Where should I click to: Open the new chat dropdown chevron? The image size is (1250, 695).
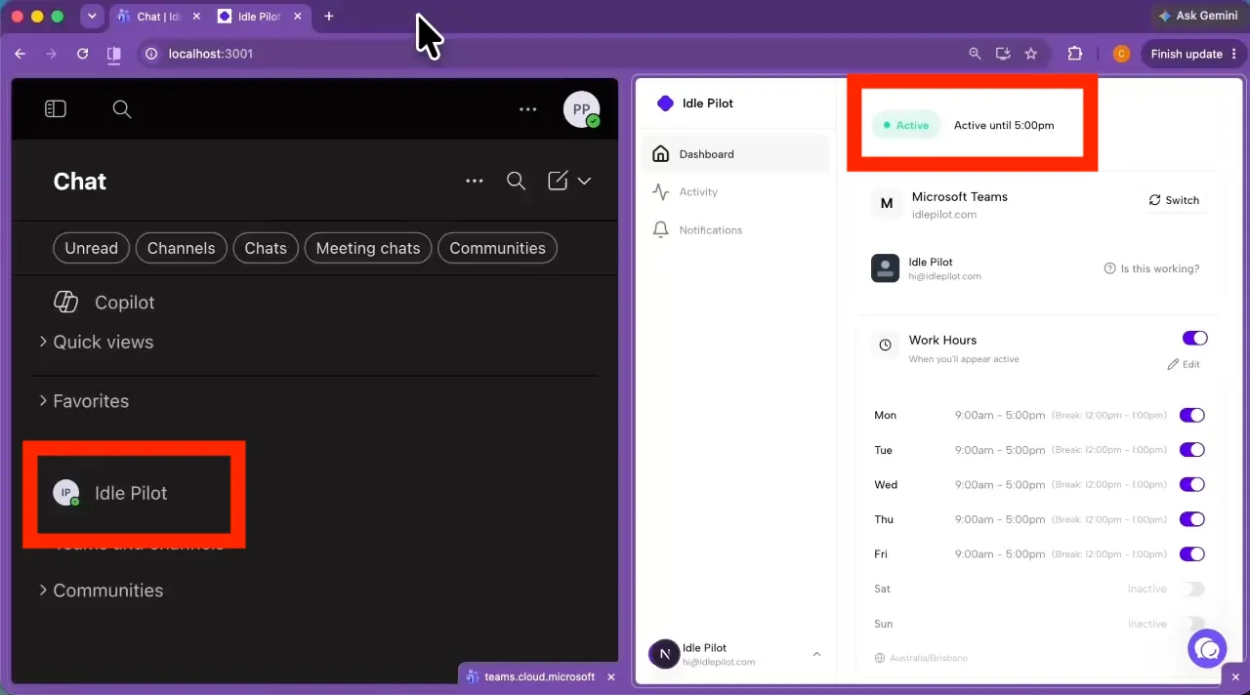(x=584, y=181)
